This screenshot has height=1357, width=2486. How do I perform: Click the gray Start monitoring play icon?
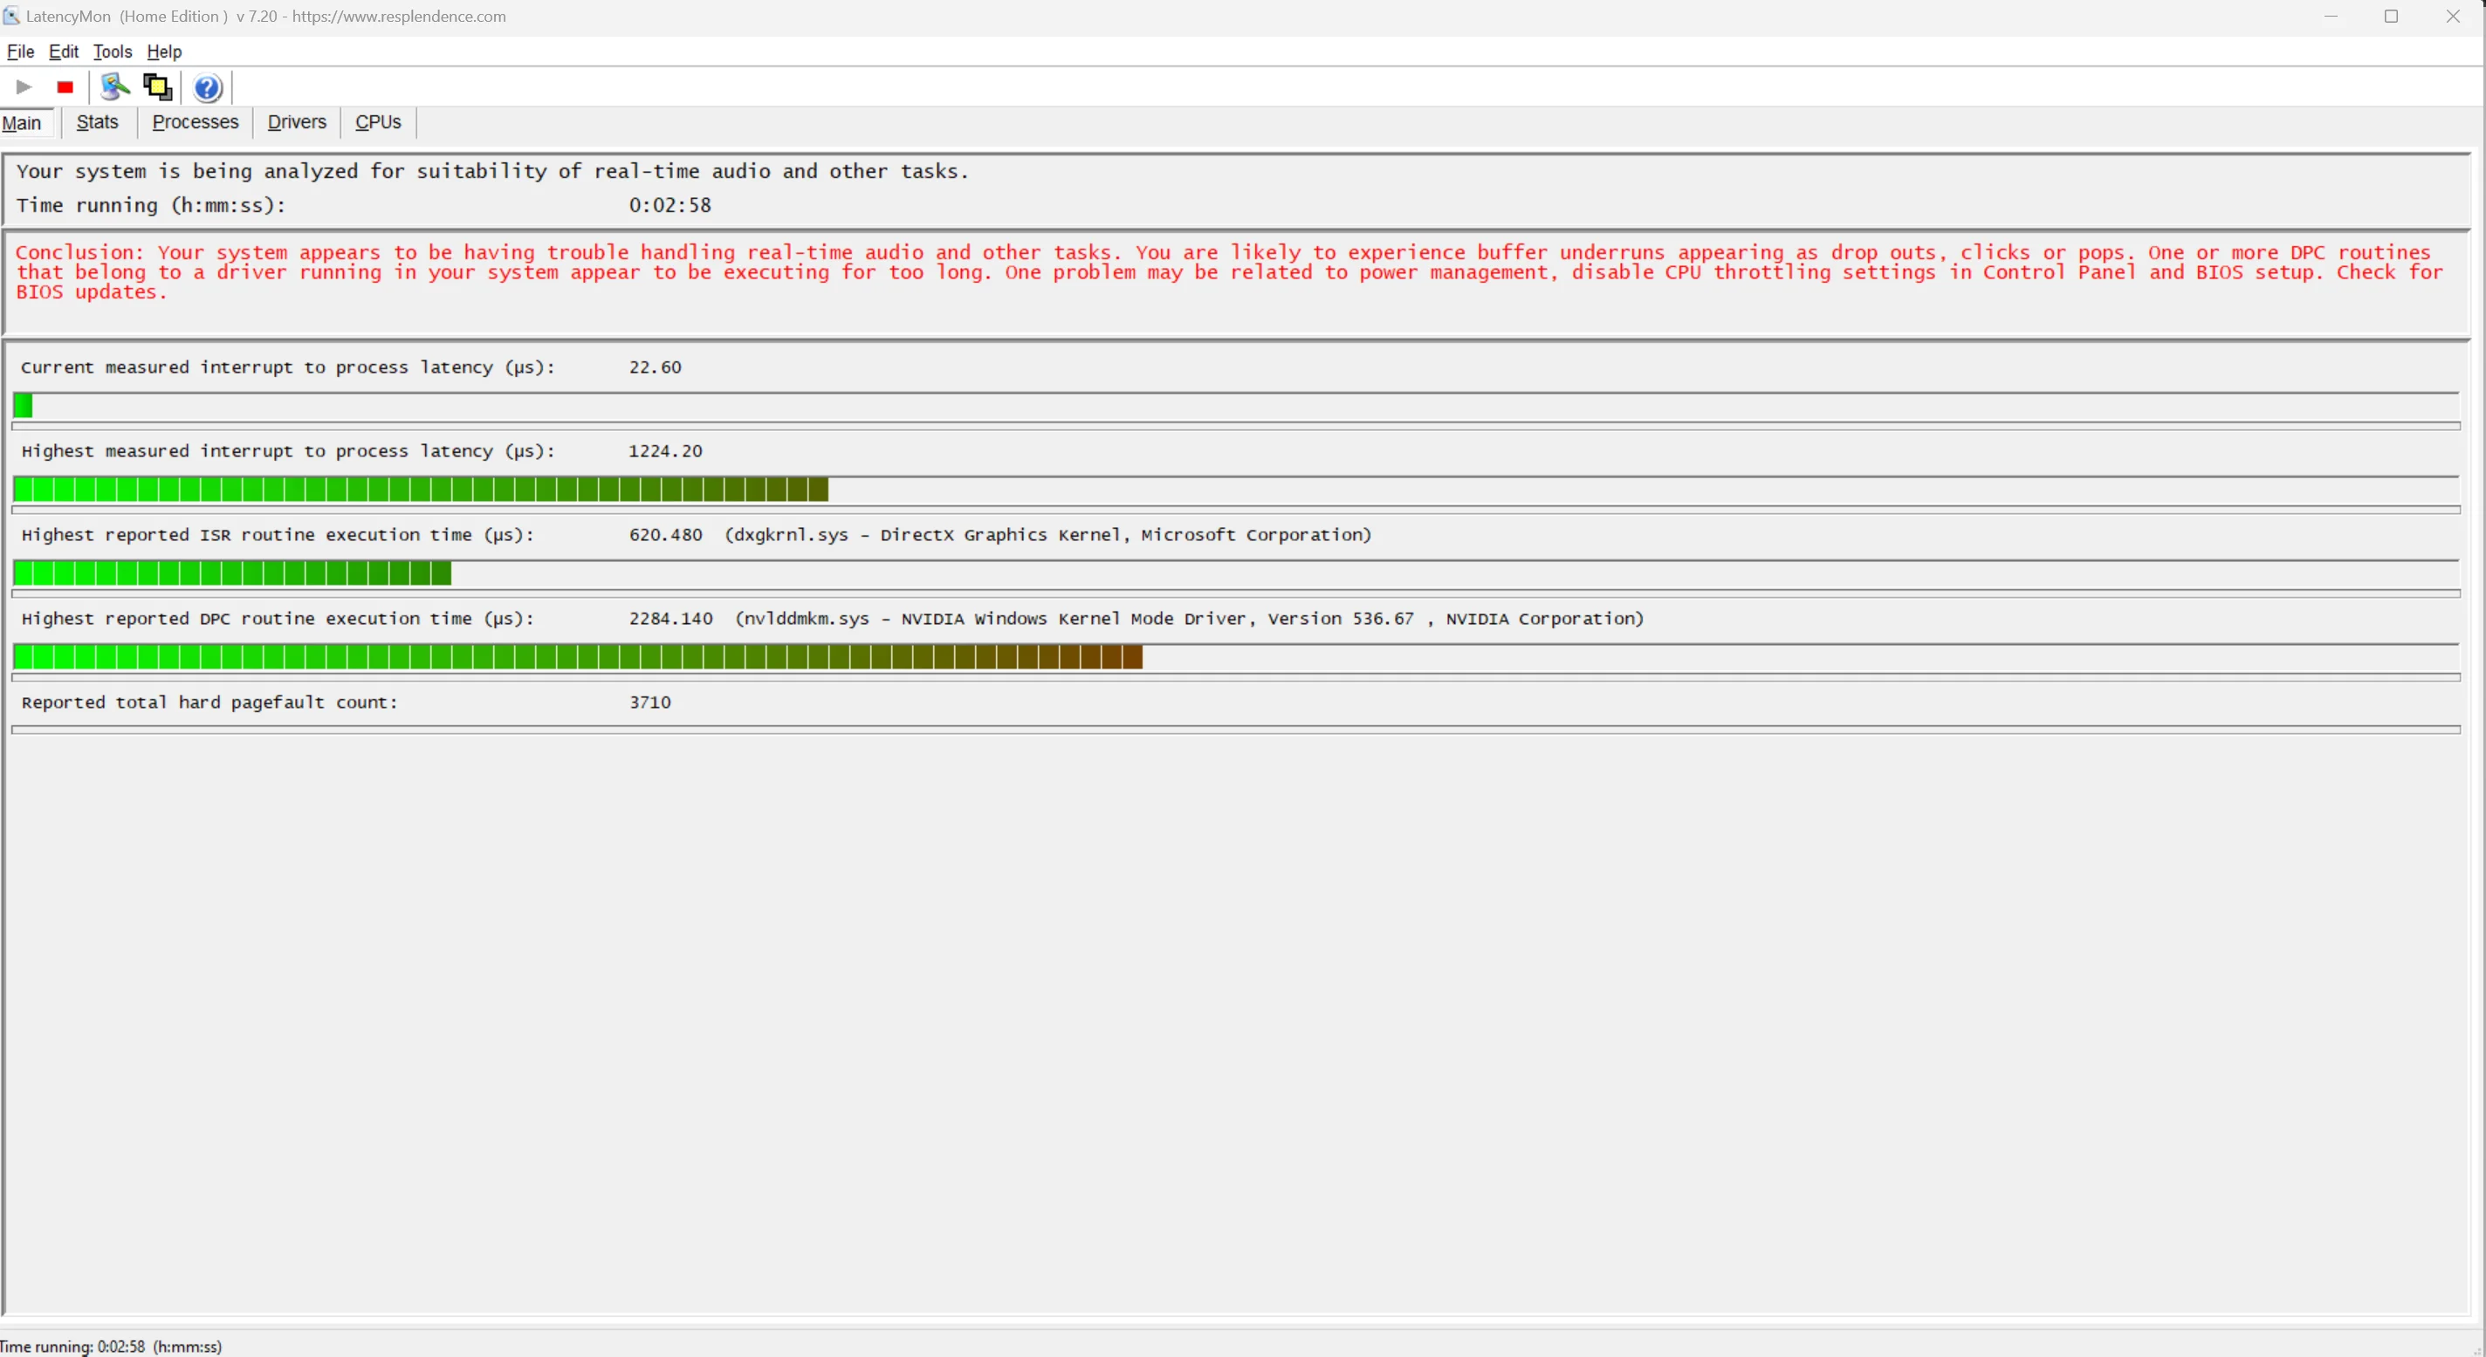[24, 87]
